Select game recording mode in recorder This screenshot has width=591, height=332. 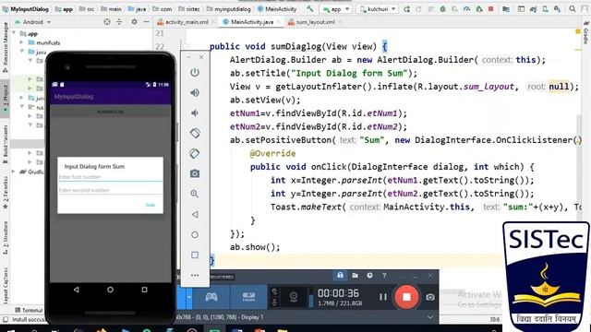pos(211,297)
